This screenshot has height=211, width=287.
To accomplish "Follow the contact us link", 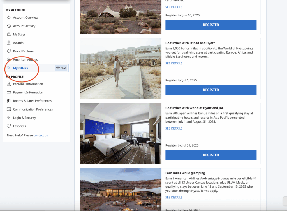I will 41,135.
